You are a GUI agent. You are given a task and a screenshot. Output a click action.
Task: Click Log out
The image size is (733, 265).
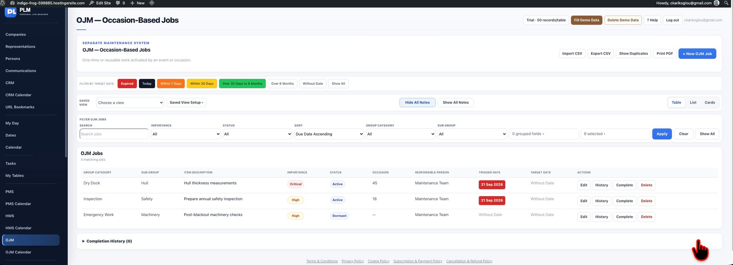pos(673,20)
